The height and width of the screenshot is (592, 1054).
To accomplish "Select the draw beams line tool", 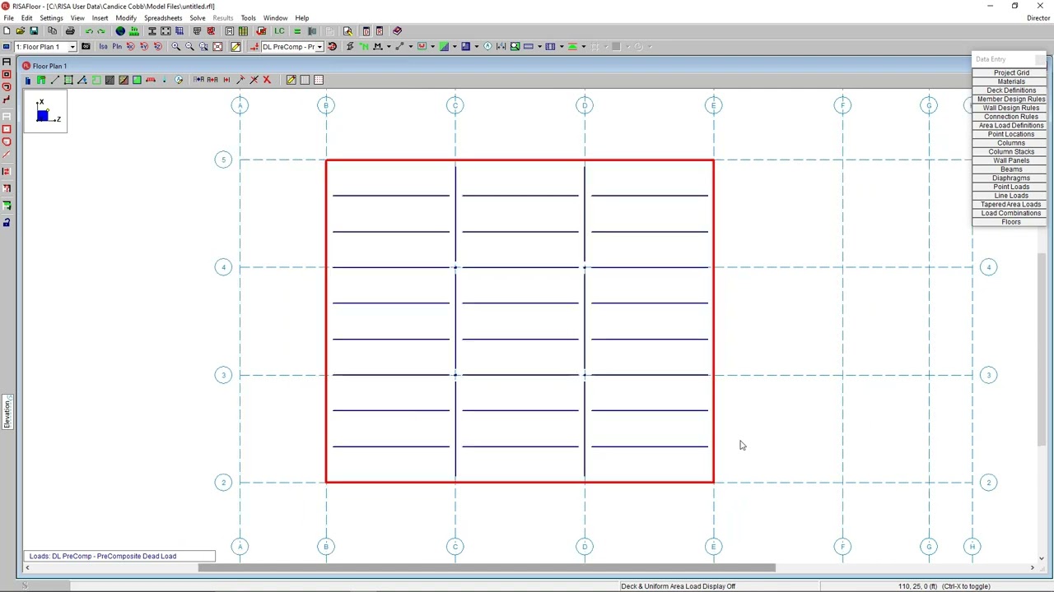I will click(55, 80).
